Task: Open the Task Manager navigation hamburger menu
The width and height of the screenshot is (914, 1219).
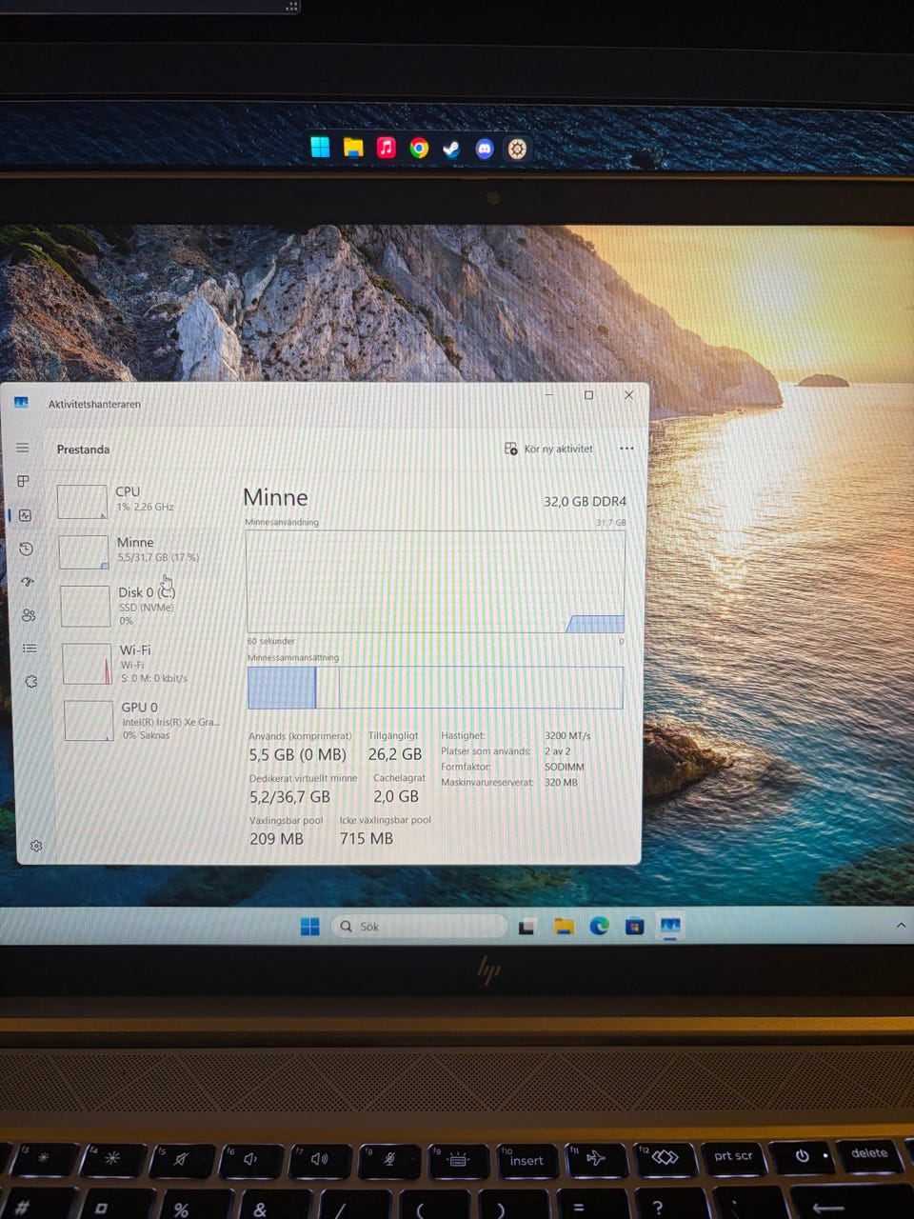Action: pos(23,448)
